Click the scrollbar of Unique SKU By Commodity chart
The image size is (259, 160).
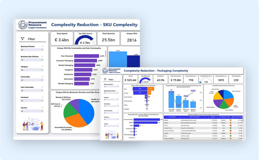[106, 54]
